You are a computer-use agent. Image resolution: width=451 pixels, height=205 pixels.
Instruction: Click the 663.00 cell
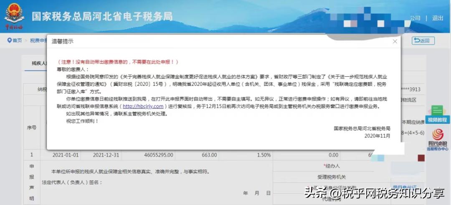click(x=197, y=155)
